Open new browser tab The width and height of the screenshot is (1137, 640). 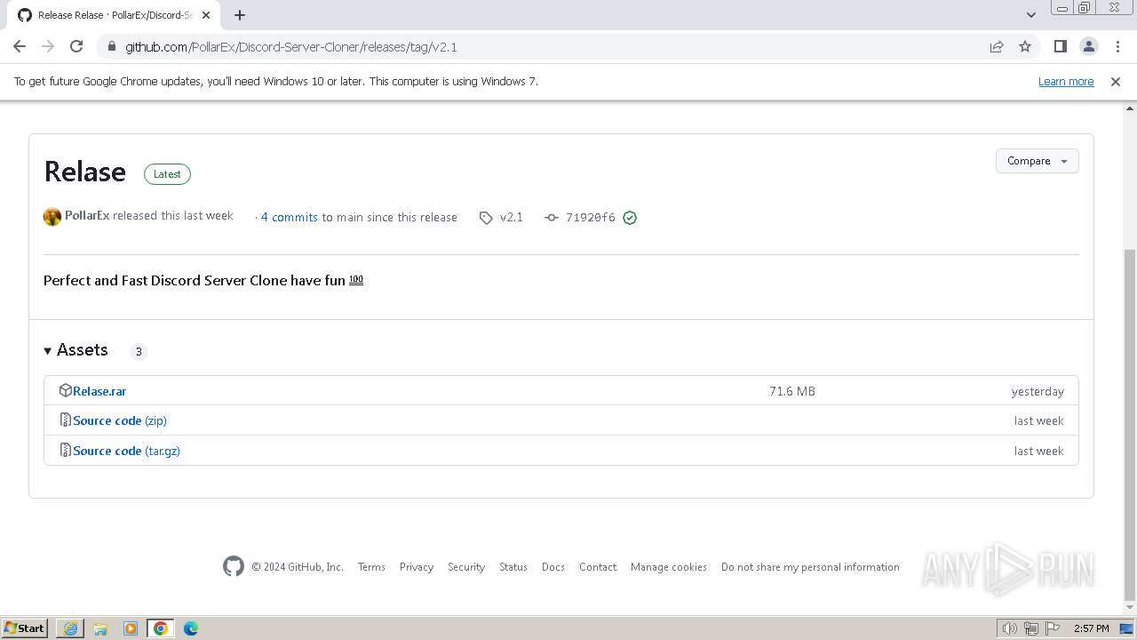click(240, 15)
